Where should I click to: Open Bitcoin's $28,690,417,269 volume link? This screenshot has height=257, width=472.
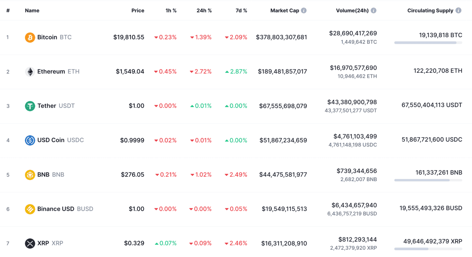tap(353, 33)
